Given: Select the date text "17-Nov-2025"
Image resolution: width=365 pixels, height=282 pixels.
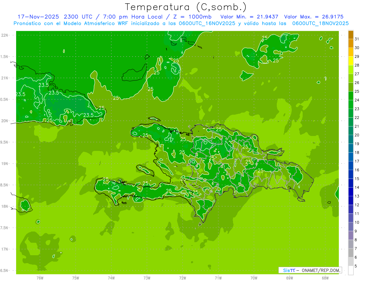Looking at the screenshot, I should tap(39, 17).
